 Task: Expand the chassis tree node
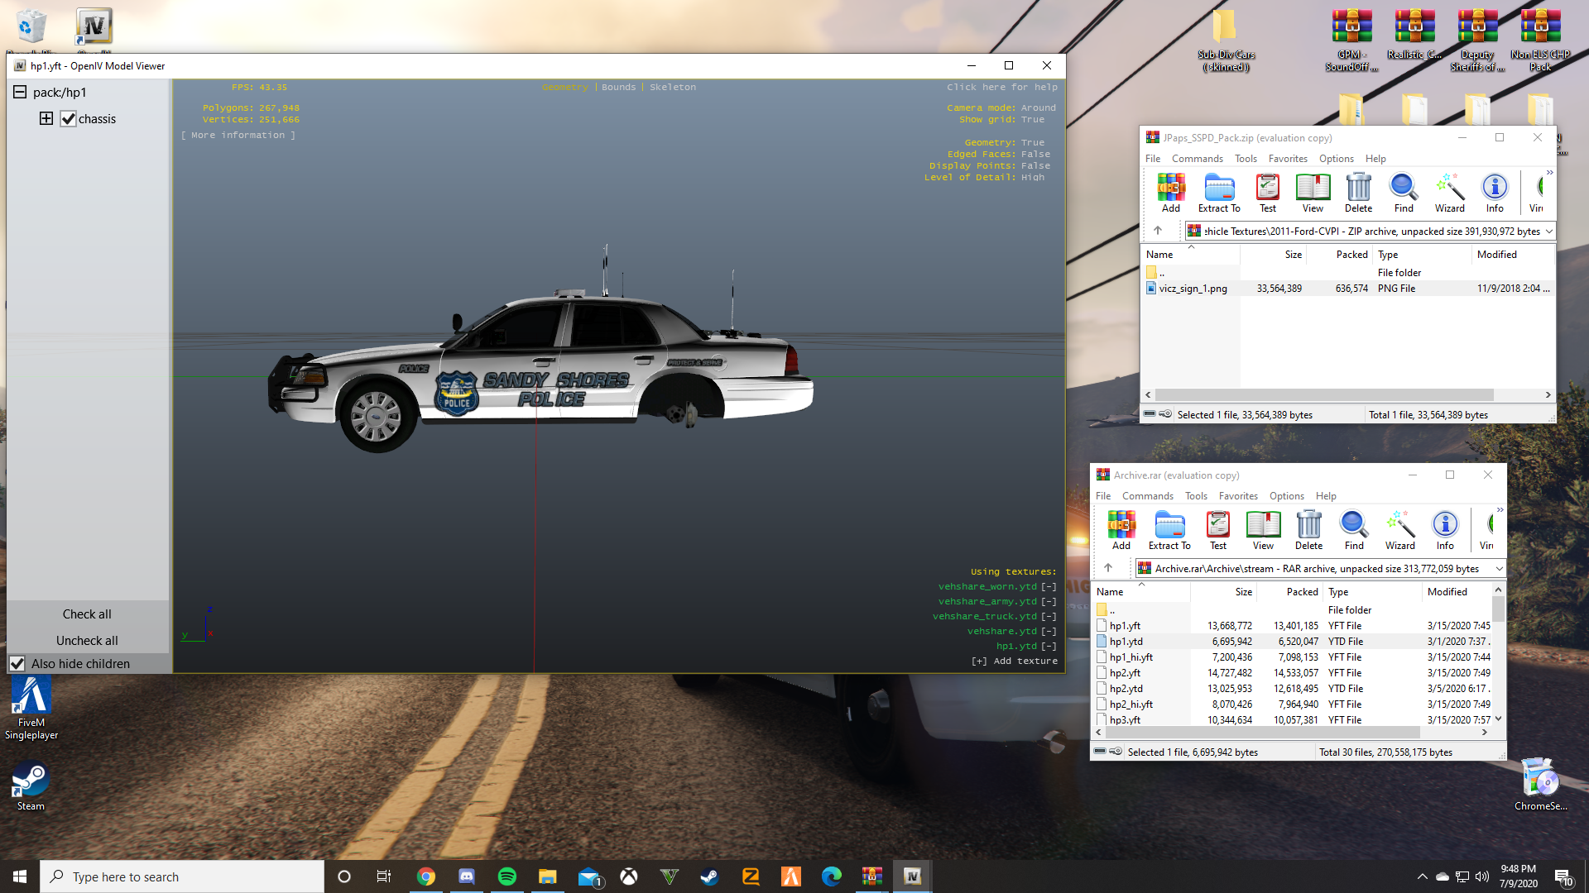tap(46, 119)
